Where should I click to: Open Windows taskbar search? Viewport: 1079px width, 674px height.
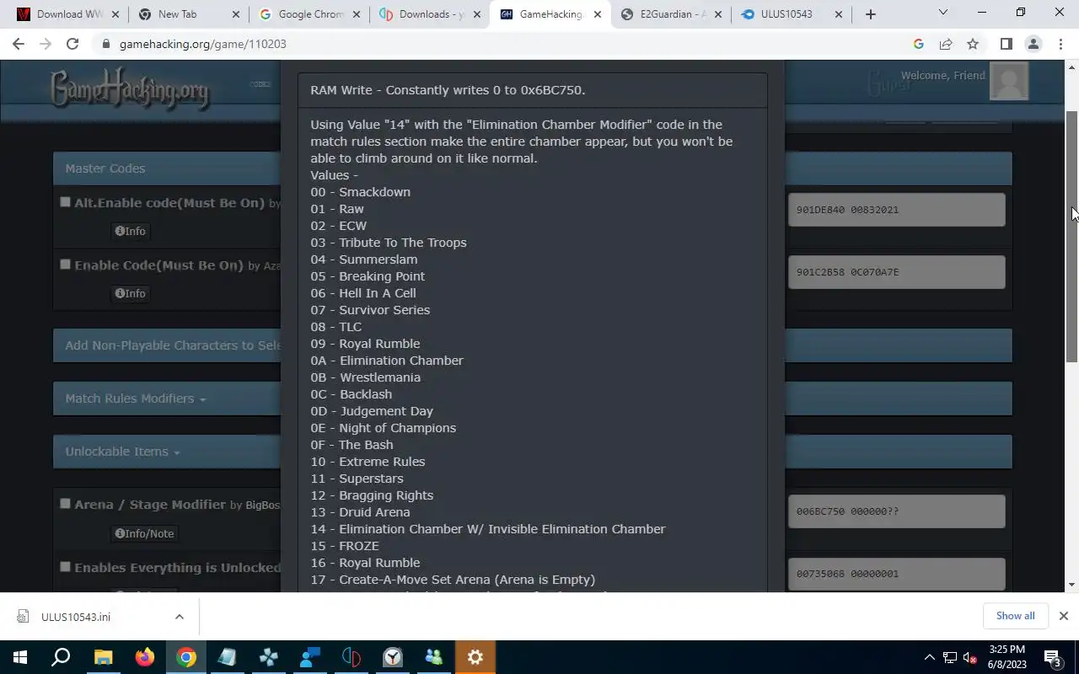[x=61, y=657]
